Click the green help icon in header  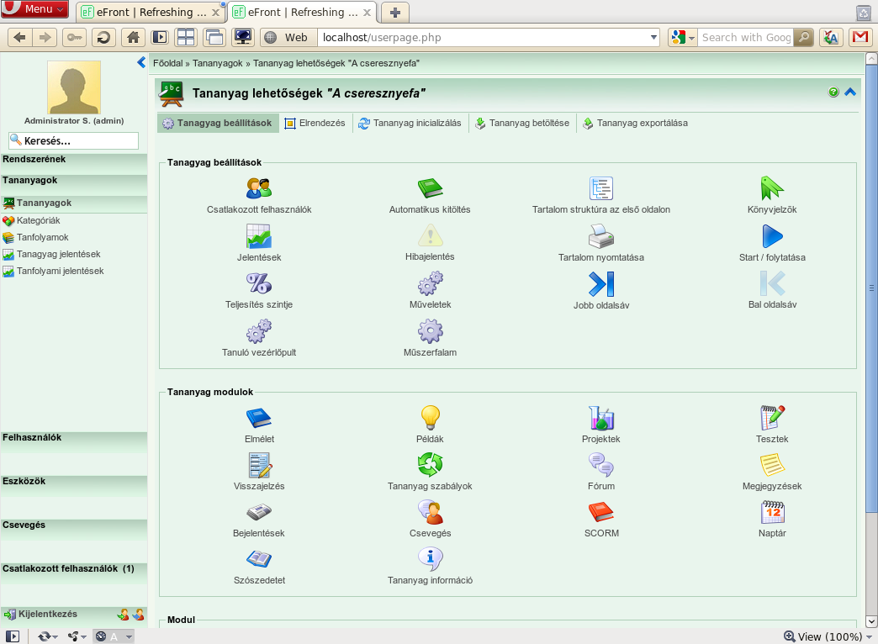click(833, 92)
